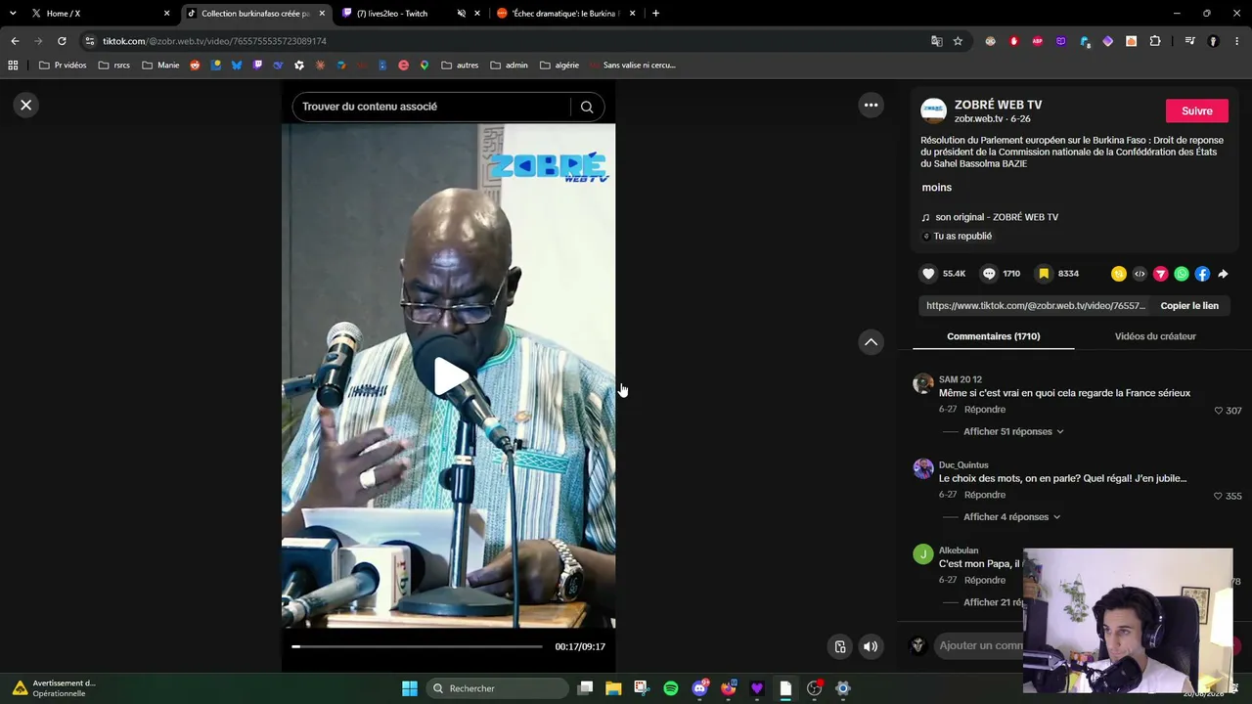Image resolution: width=1252 pixels, height=704 pixels.
Task: Open the three-dot video options menu
Action: coord(871,105)
